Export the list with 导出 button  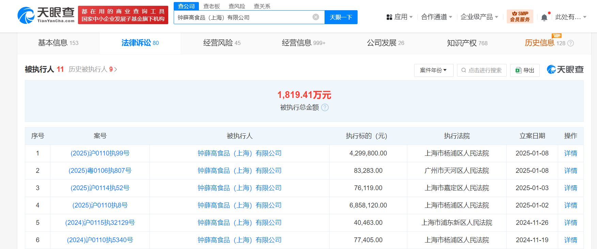point(525,70)
